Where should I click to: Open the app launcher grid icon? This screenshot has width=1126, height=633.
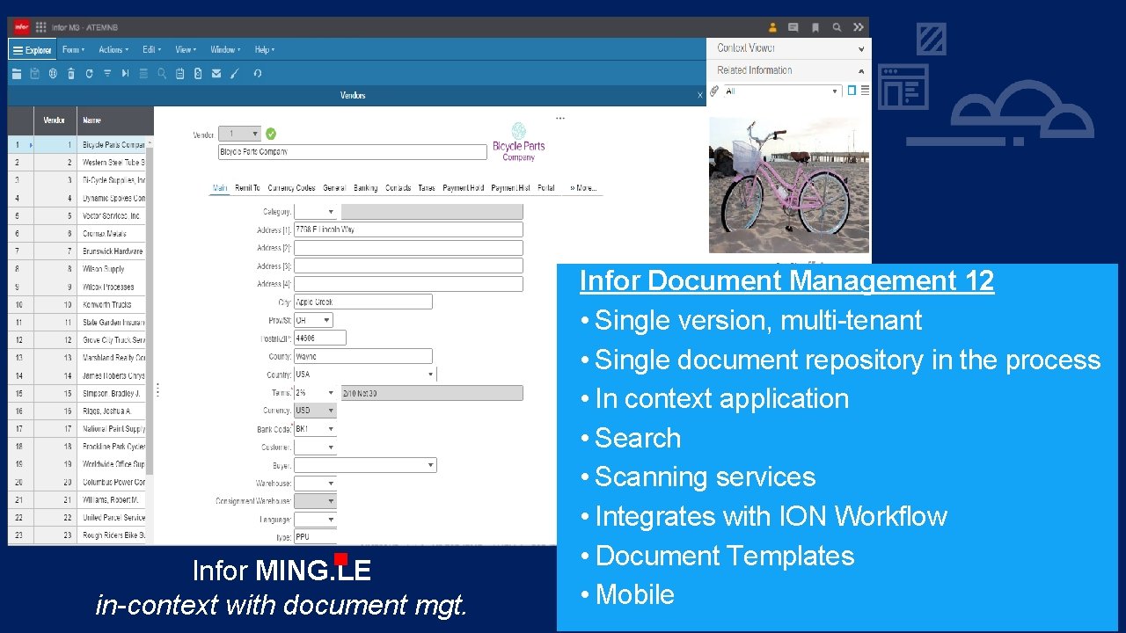pos(41,27)
